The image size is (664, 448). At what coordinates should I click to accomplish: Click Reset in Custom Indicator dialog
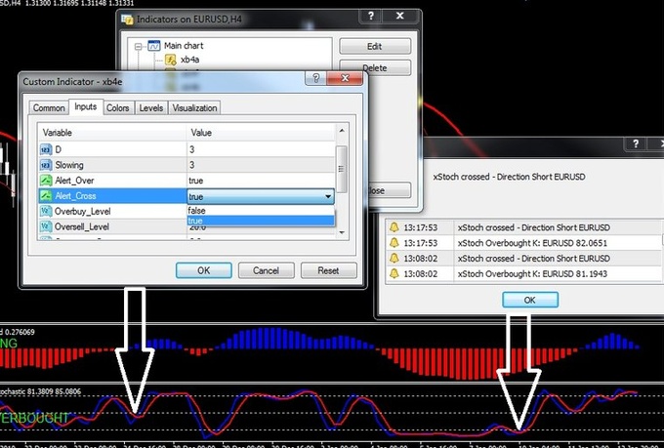click(329, 270)
